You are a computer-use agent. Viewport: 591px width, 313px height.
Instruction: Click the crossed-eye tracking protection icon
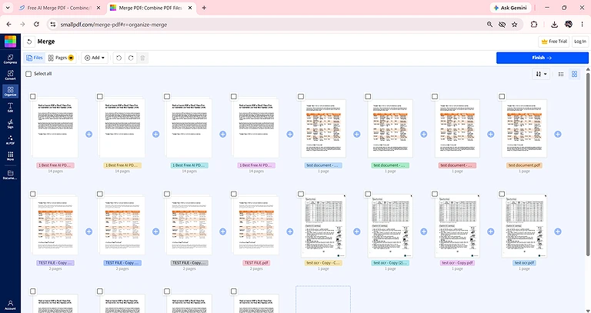(502, 25)
